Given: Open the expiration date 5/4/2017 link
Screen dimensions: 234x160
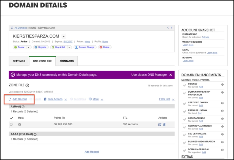Looking at the screenshot, I should pos(68,42).
